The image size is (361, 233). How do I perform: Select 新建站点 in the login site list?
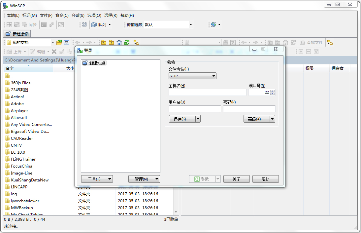94,63
